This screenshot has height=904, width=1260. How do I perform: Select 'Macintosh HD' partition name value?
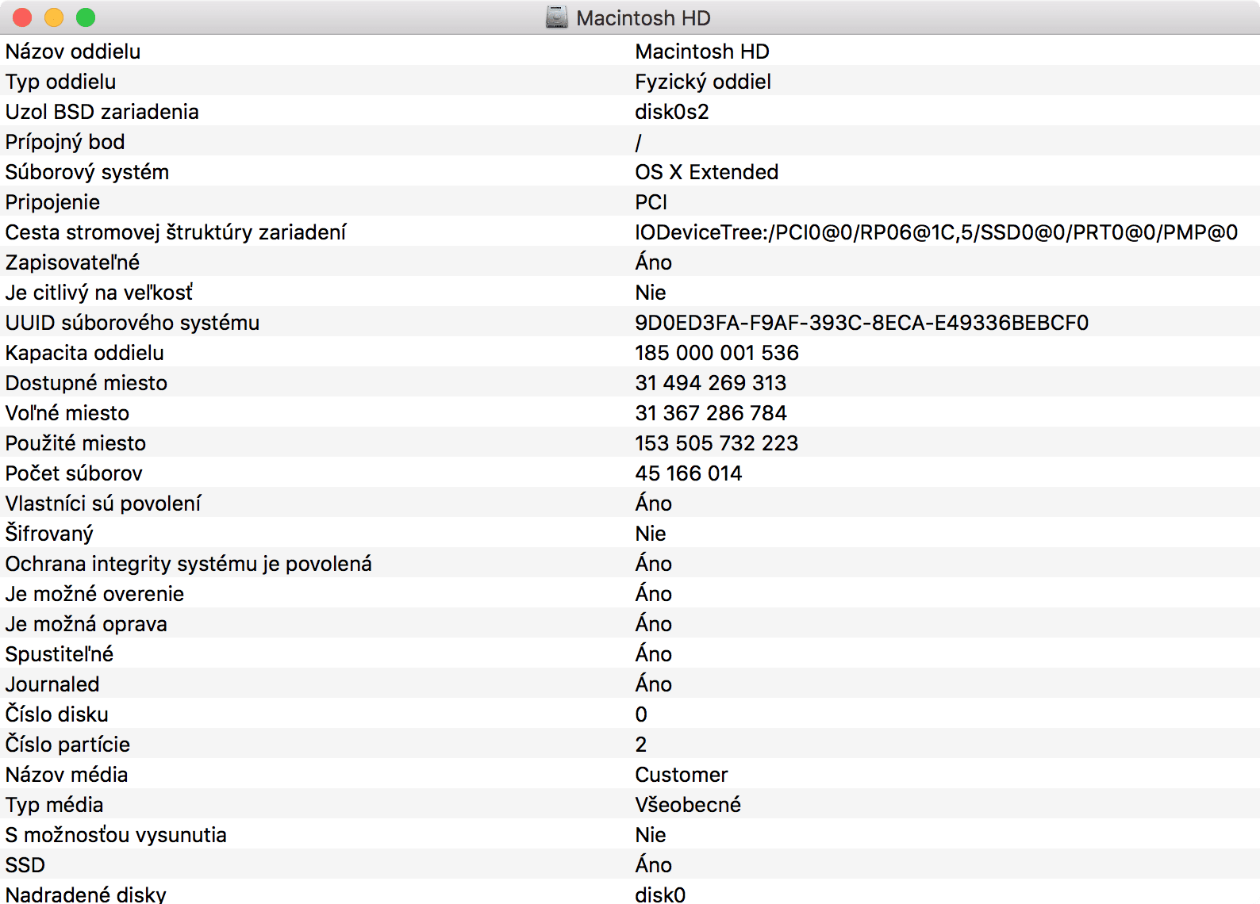pyautogui.click(x=702, y=52)
